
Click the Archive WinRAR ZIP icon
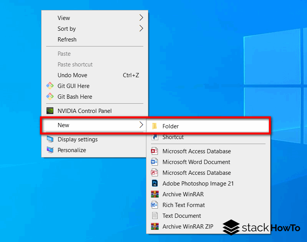(155, 226)
